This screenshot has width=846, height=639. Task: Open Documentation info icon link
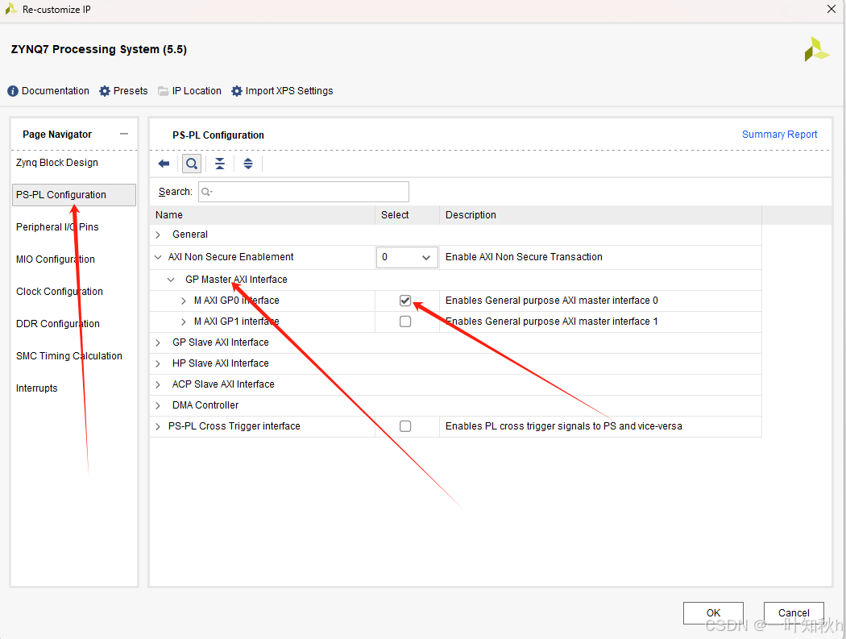tap(48, 91)
